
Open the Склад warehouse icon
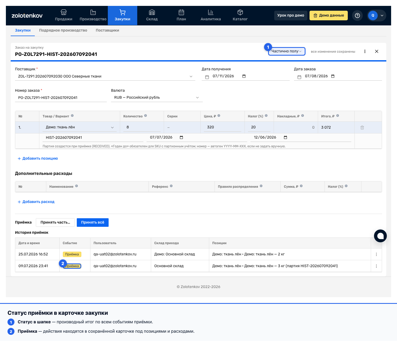click(x=152, y=12)
